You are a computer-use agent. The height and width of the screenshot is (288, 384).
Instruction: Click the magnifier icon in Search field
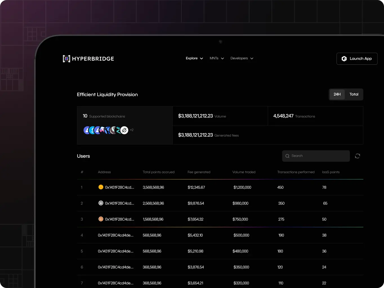287,156
